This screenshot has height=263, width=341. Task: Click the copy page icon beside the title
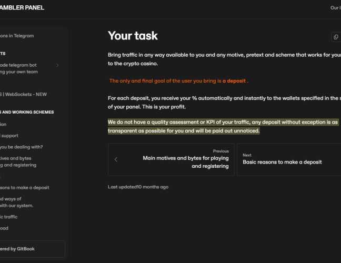(x=336, y=37)
